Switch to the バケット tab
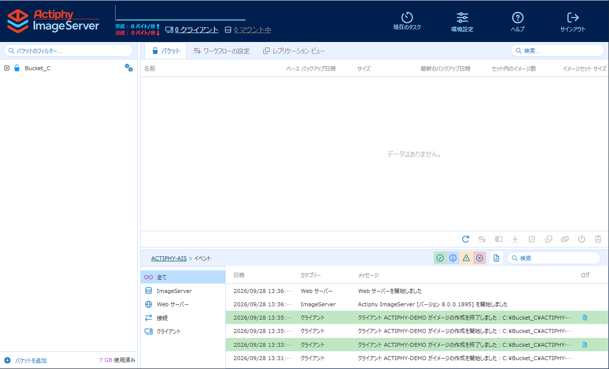This screenshot has height=369, width=609. [x=165, y=51]
